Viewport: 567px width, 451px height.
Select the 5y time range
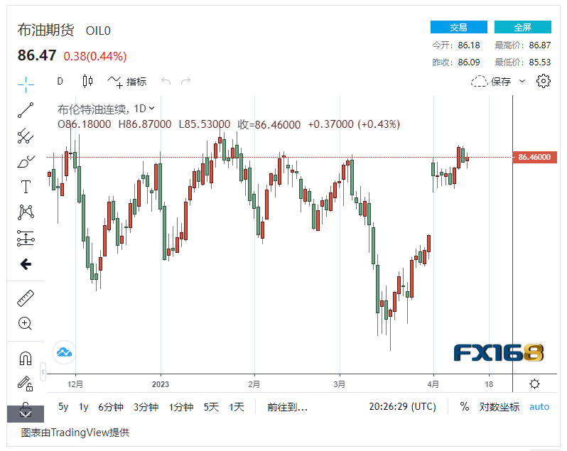(x=64, y=407)
